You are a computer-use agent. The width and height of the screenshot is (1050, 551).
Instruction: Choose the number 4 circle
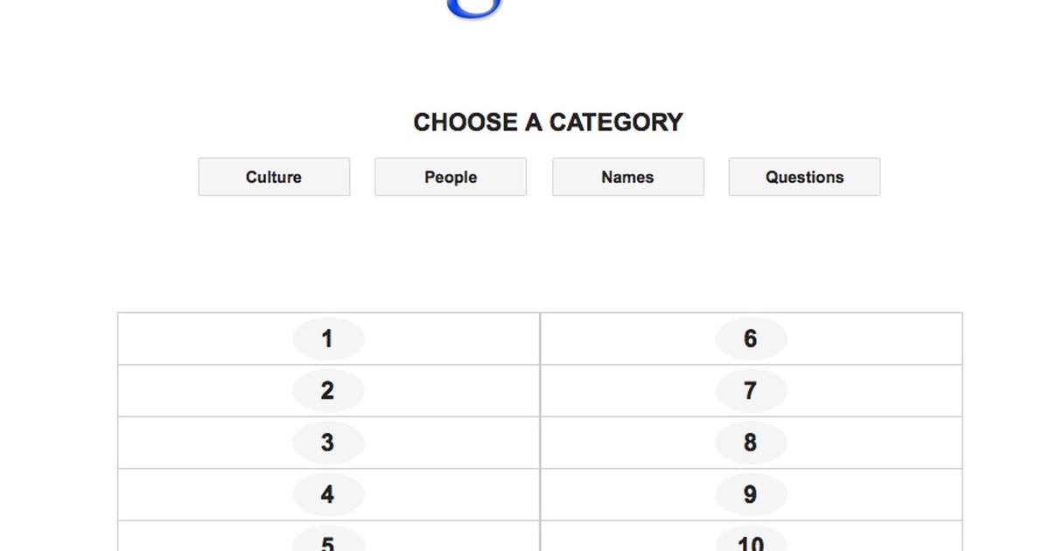click(328, 495)
